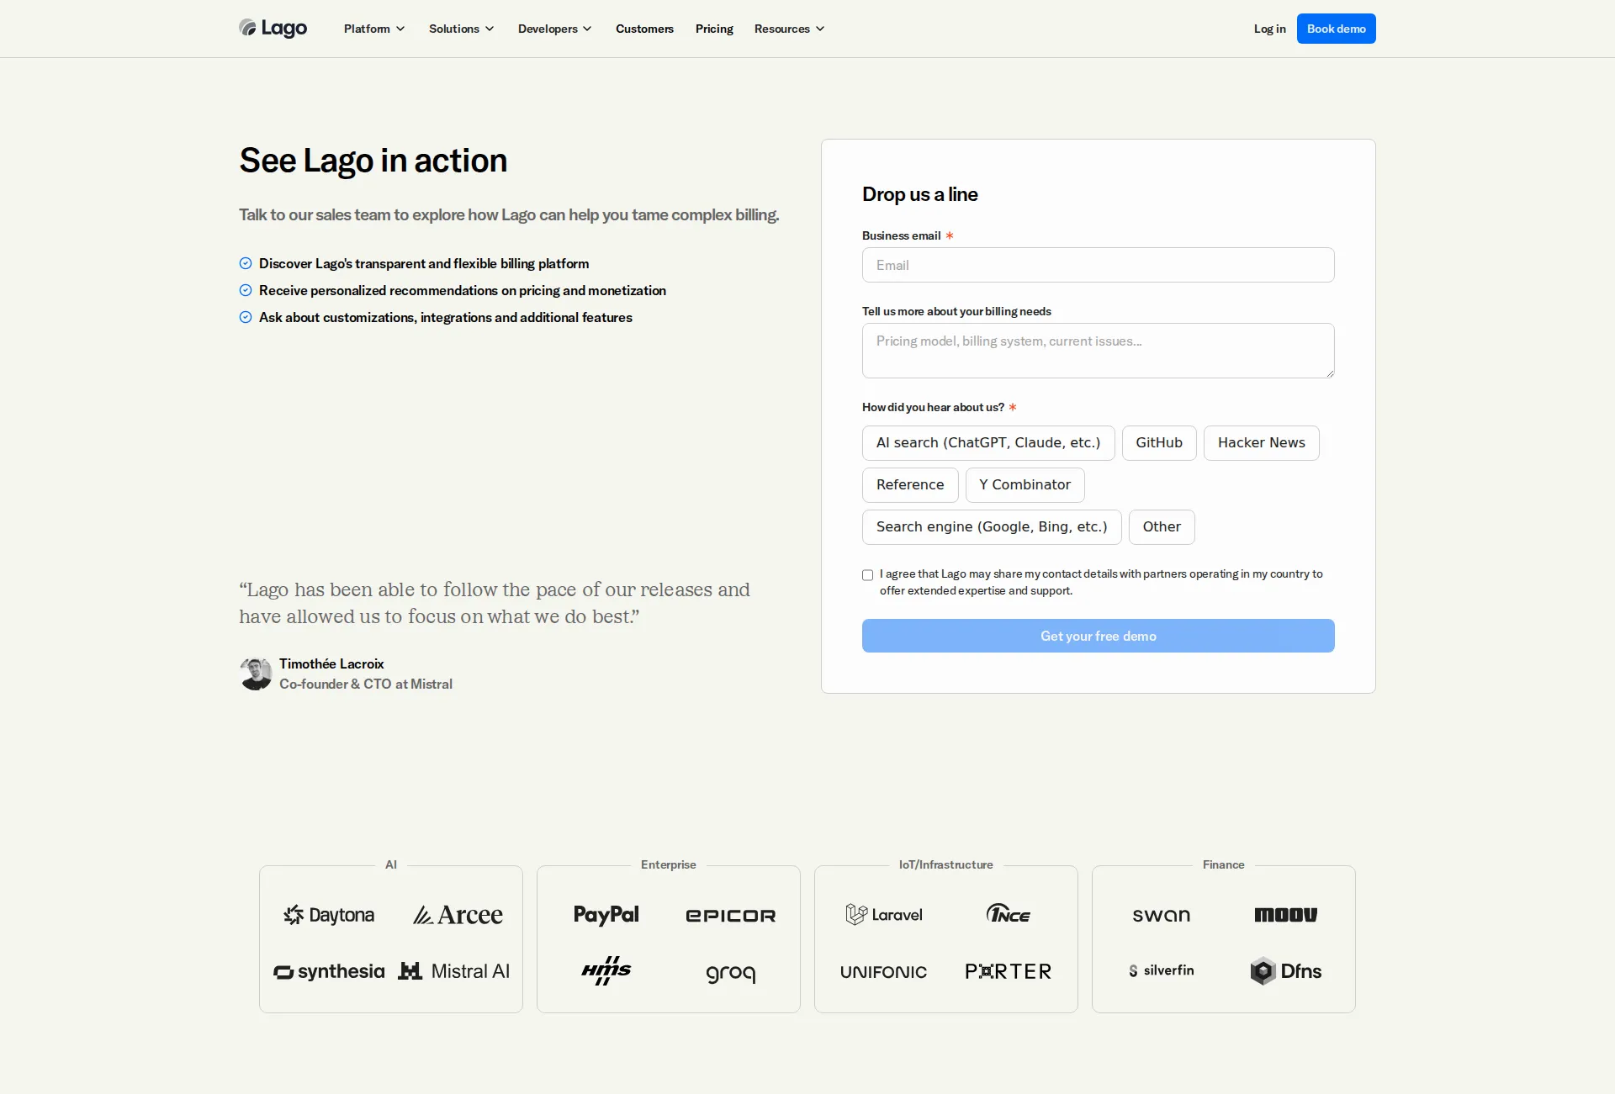1615x1094 pixels.
Task: Expand the Solutions dropdown
Action: 461,28
